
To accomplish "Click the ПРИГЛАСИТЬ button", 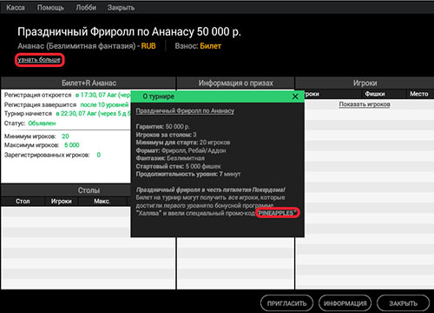I will pos(286,303).
